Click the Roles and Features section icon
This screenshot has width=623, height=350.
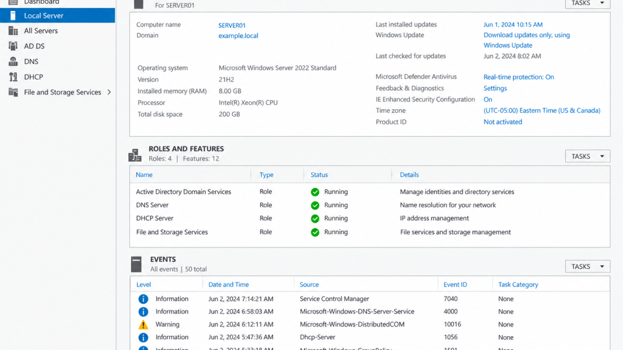point(135,155)
